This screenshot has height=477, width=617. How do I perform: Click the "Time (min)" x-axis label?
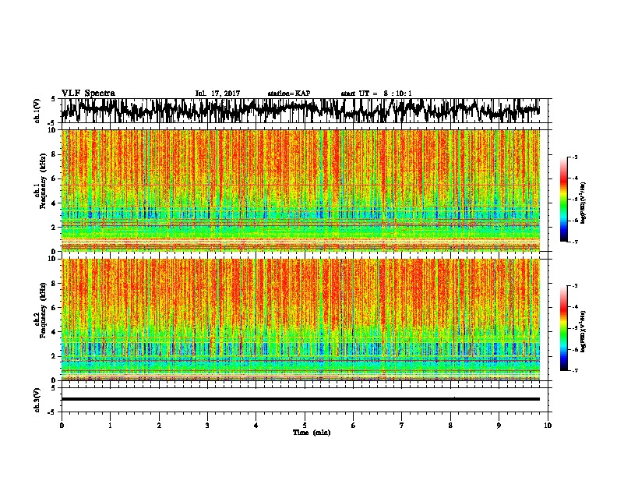(x=312, y=433)
